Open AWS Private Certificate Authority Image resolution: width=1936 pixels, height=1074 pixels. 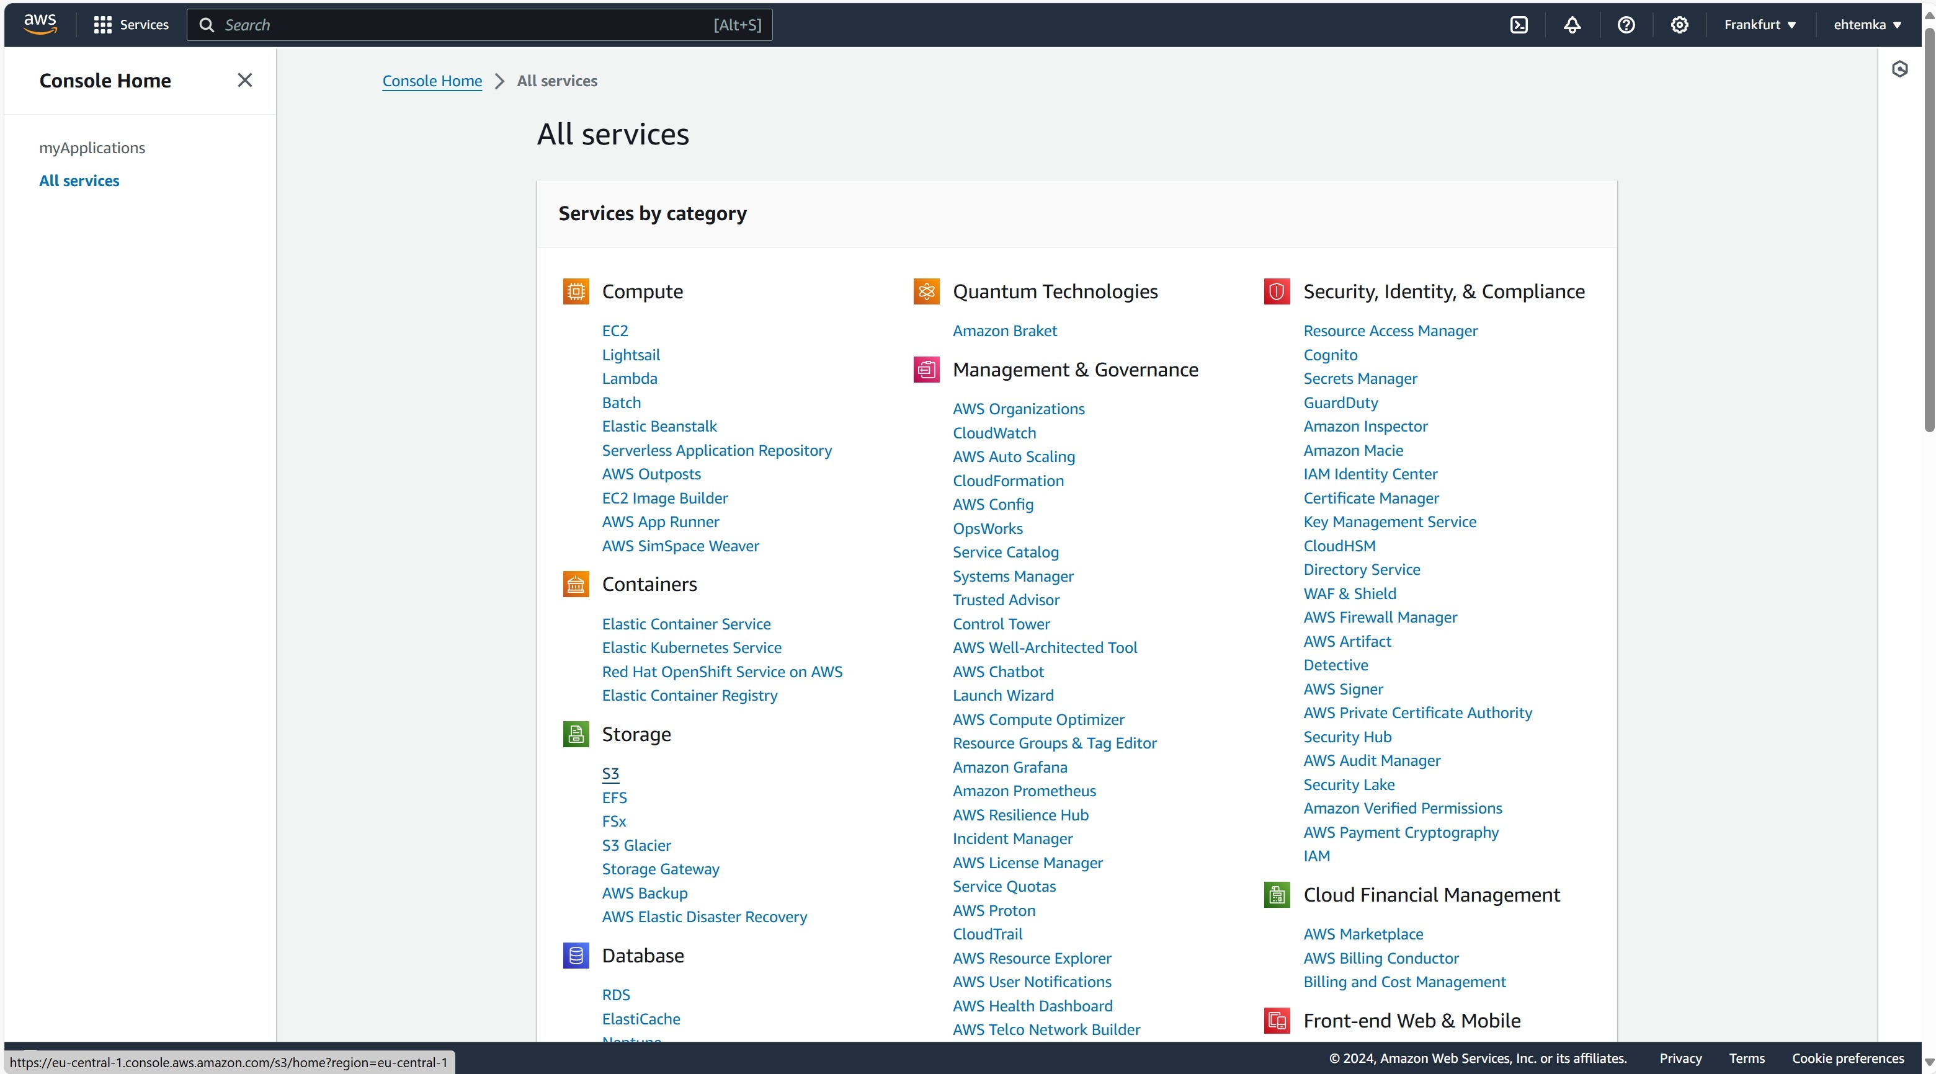1417,712
